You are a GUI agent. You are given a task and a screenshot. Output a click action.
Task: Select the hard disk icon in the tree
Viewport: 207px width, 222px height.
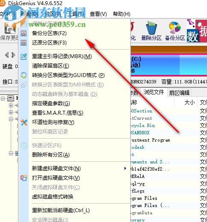coord(11,98)
